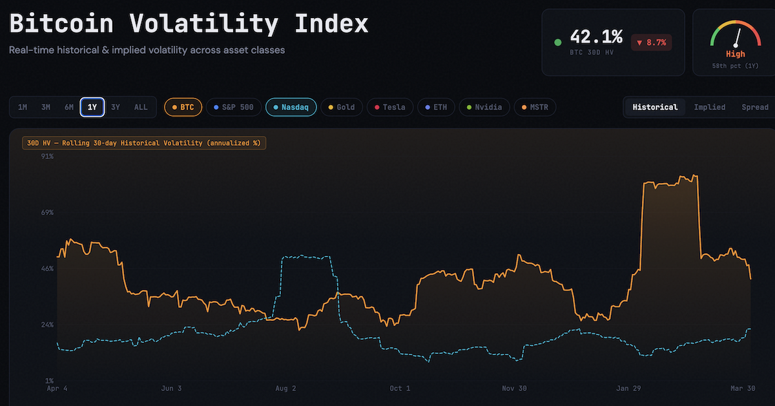The image size is (775, 406).
Task: Toggle the BTC asset chip
Action: coord(183,107)
